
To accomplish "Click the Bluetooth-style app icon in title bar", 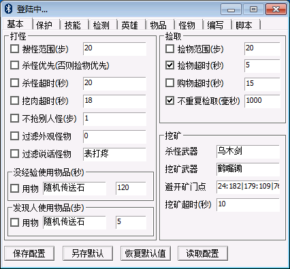I will tap(9, 9).
